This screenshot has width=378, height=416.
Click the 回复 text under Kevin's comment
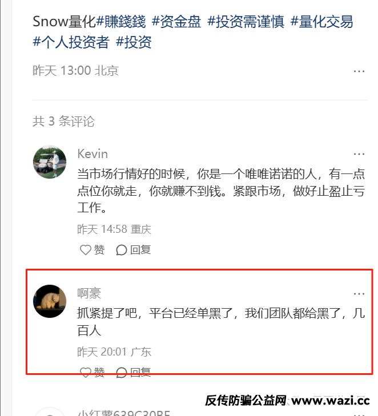coord(140,250)
